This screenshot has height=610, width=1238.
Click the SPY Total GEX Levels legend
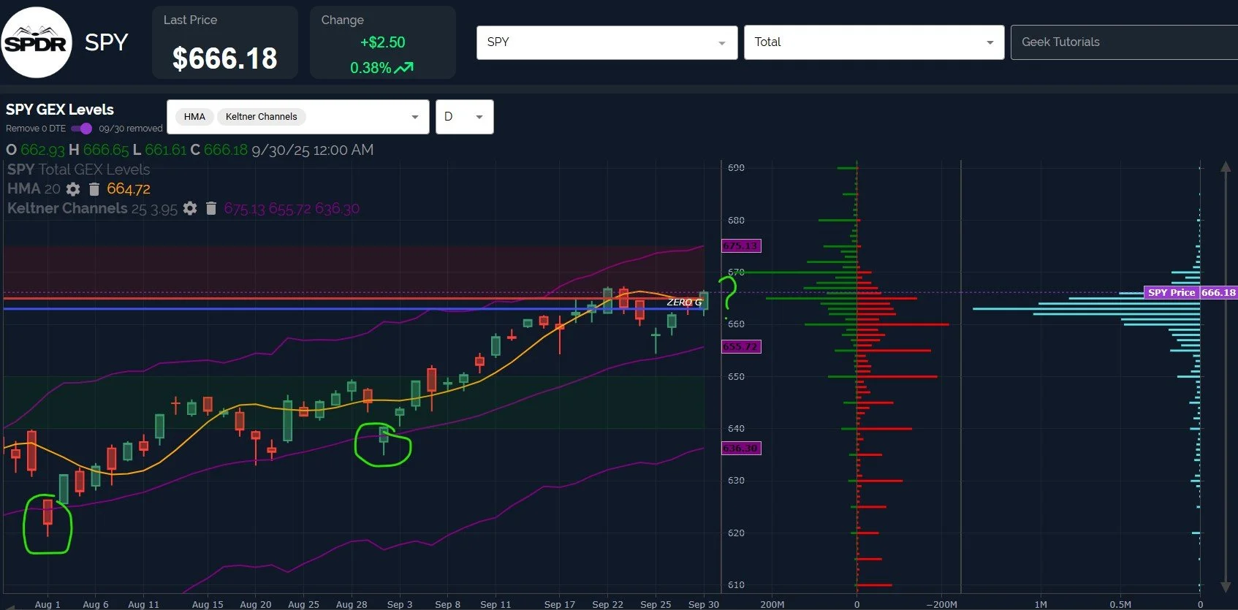click(78, 169)
